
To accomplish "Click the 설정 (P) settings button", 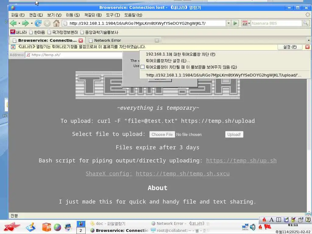I will 290,47.
